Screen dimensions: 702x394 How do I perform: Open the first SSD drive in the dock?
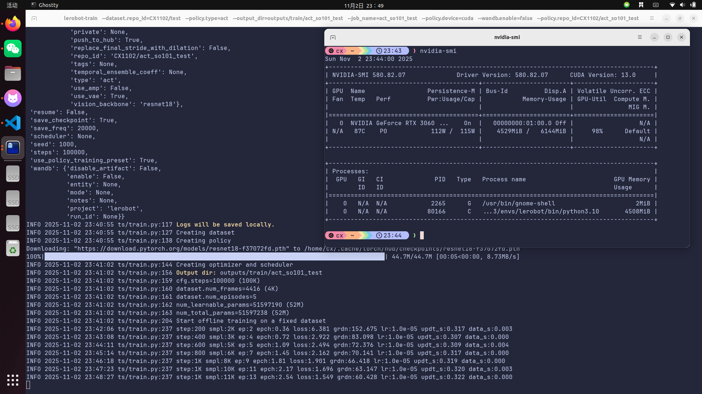(13, 174)
